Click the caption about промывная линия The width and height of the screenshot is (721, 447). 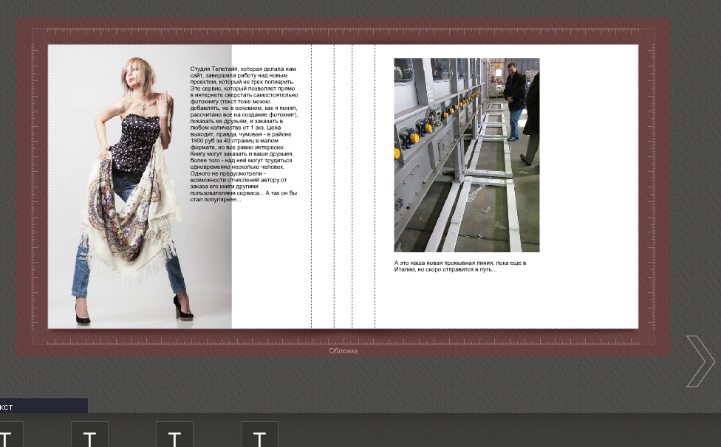[x=459, y=266]
